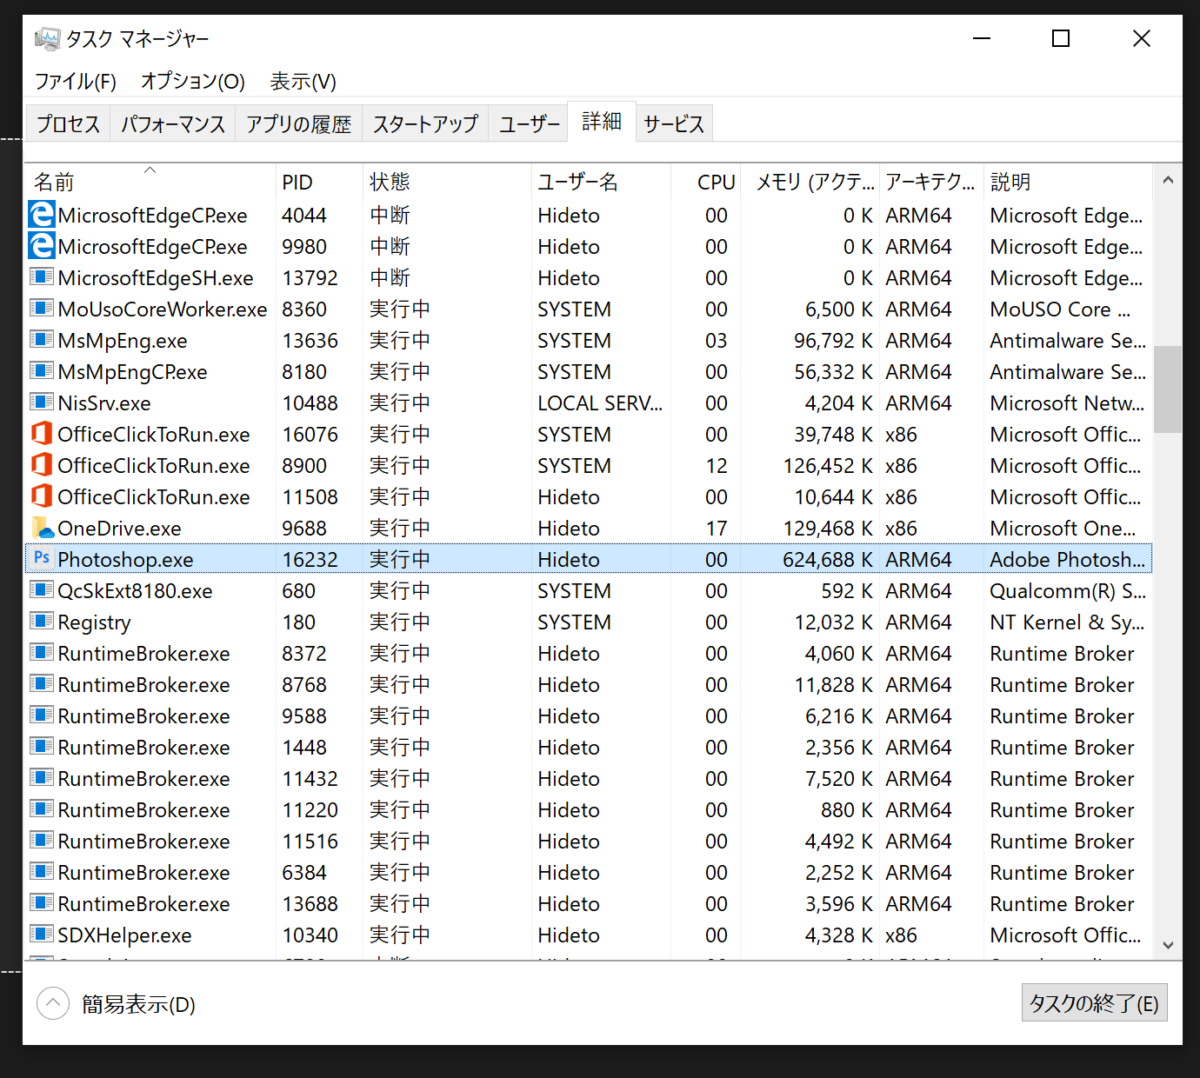Click the Microsoft Edge icon beside MicrosoftEdgeCP.exe
The height and width of the screenshot is (1078, 1200).
[x=41, y=215]
